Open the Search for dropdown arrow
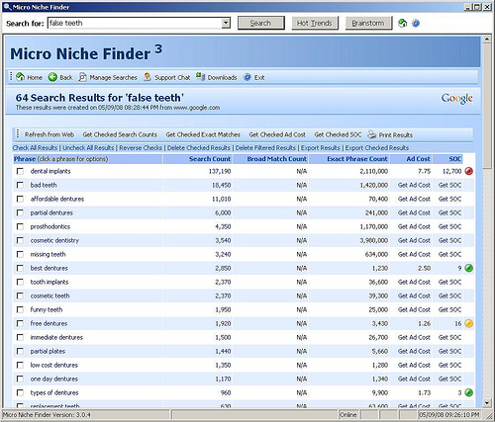Image resolution: width=495 pixels, height=422 pixels. click(x=226, y=23)
